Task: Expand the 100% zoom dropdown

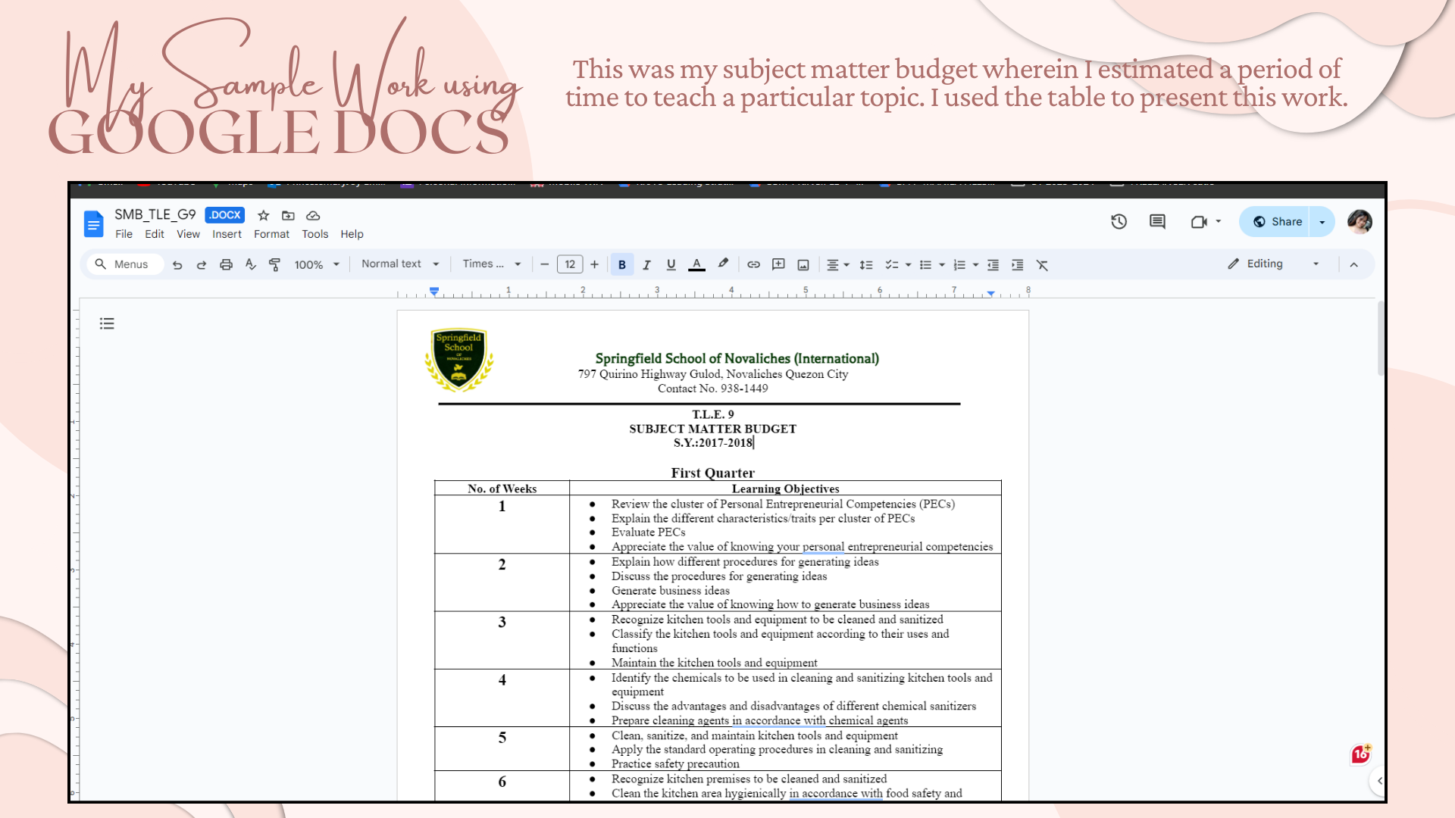Action: coord(316,264)
